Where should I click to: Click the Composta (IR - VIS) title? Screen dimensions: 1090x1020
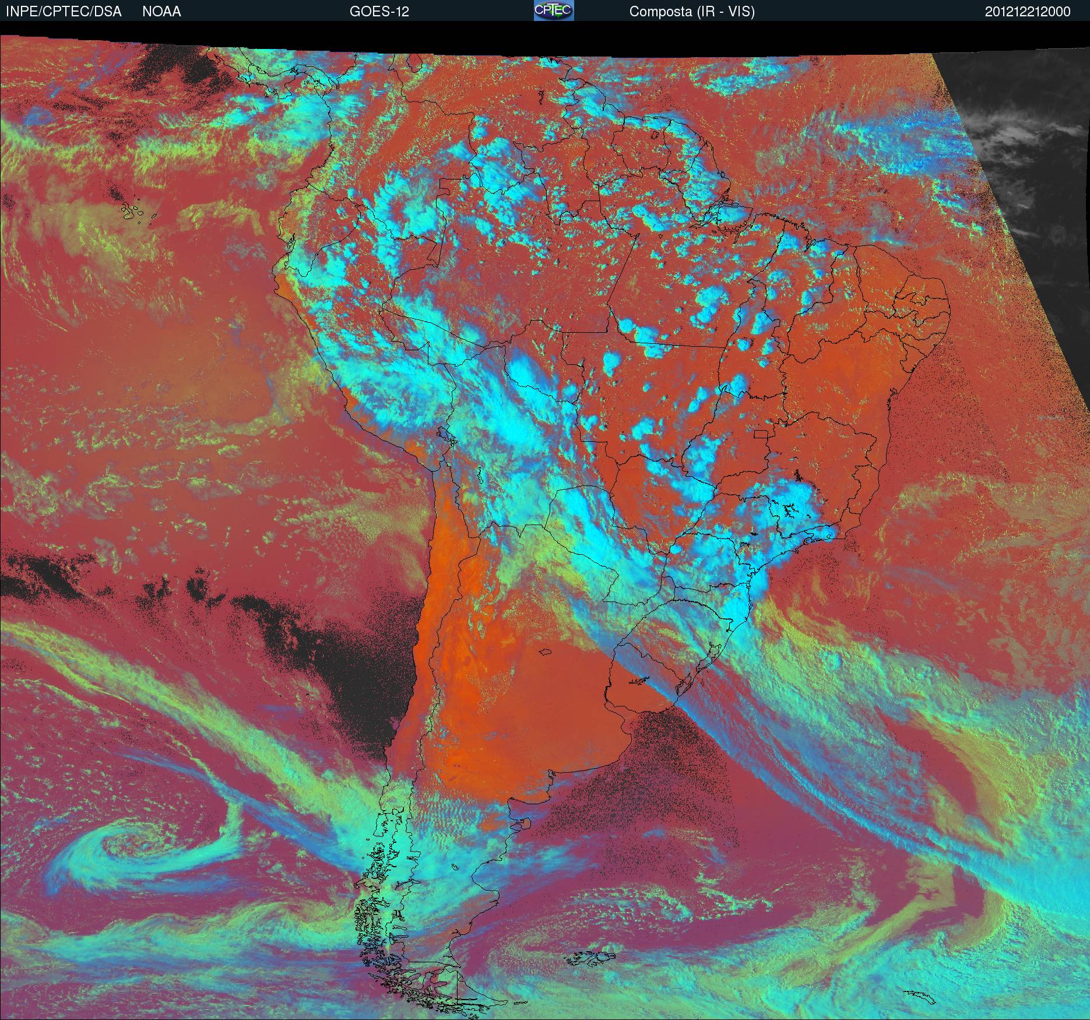click(692, 12)
